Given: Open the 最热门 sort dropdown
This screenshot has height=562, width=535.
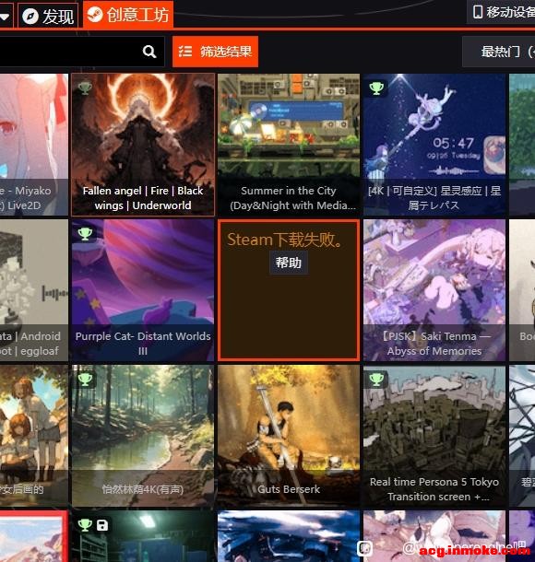Looking at the screenshot, I should [x=499, y=52].
